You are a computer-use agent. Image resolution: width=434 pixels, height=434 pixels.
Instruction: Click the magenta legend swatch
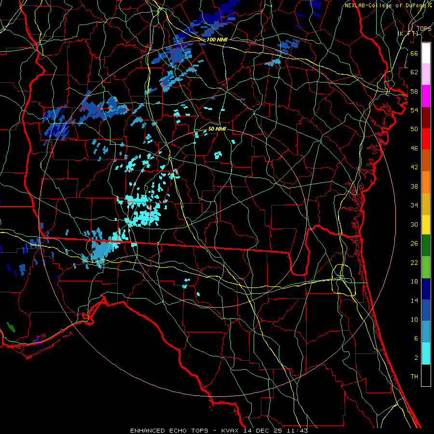[426, 96]
